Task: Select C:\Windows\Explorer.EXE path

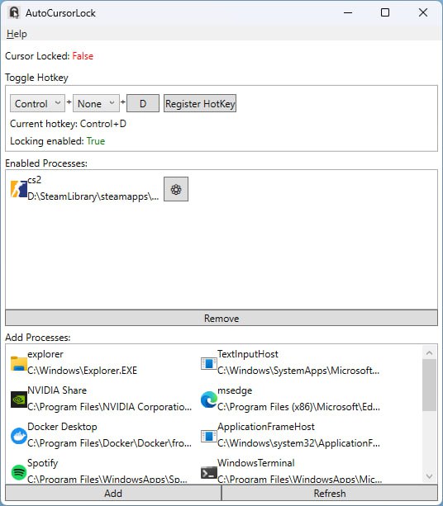Action: tap(82, 371)
